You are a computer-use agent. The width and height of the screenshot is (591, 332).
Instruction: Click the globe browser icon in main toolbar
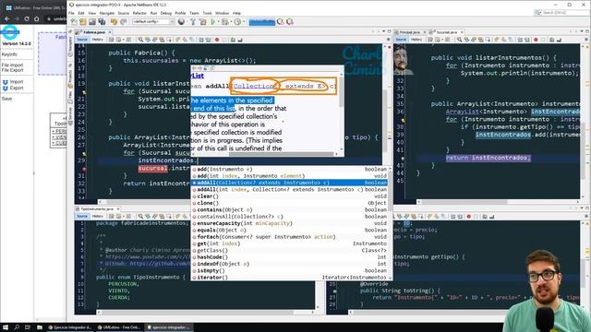181,22
